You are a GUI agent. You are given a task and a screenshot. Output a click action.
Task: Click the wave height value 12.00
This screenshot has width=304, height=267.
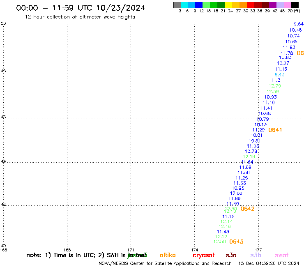point(236,193)
